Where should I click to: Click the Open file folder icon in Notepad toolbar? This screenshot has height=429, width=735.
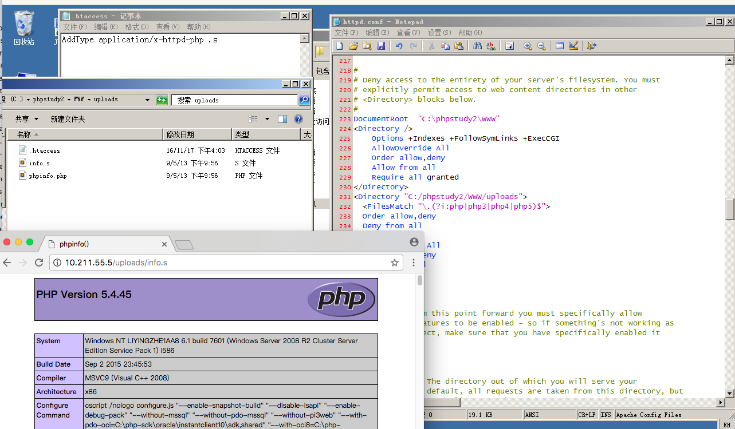353,46
